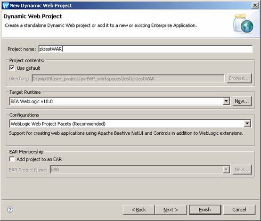
Task: Cancel the new project wizard
Action: point(239,210)
